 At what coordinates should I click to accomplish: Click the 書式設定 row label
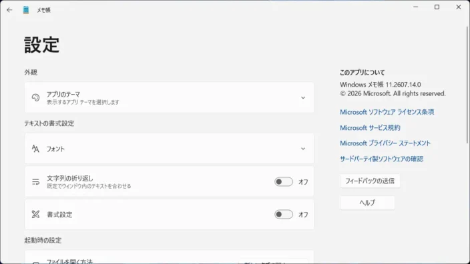coord(59,215)
